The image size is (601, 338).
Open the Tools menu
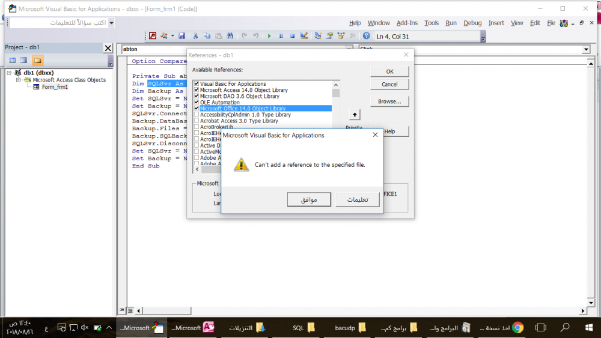pyautogui.click(x=432, y=23)
